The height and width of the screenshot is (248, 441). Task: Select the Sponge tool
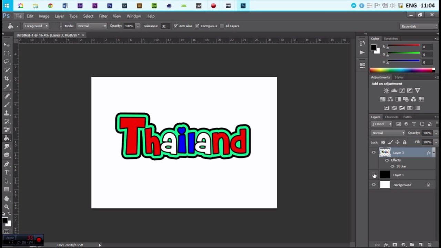(7, 155)
